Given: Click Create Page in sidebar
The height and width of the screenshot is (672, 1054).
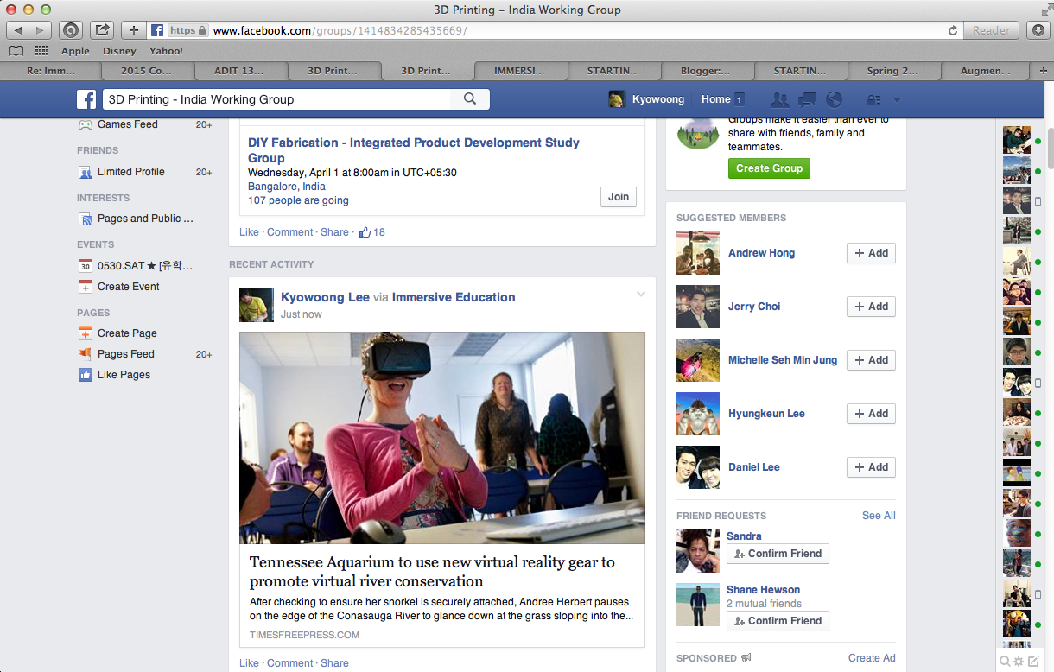Looking at the screenshot, I should tap(127, 333).
